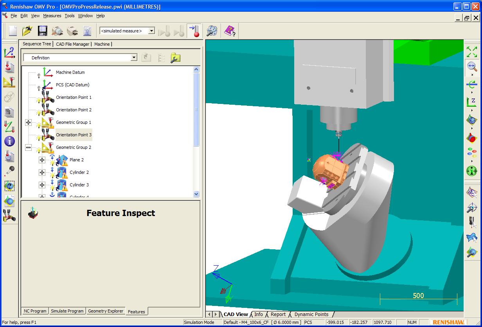The image size is (482, 327).
Task: Click the shaded globe view icon
Action: pos(472,120)
